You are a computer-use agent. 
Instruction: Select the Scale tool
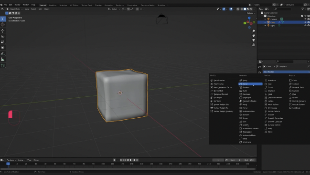(2, 42)
